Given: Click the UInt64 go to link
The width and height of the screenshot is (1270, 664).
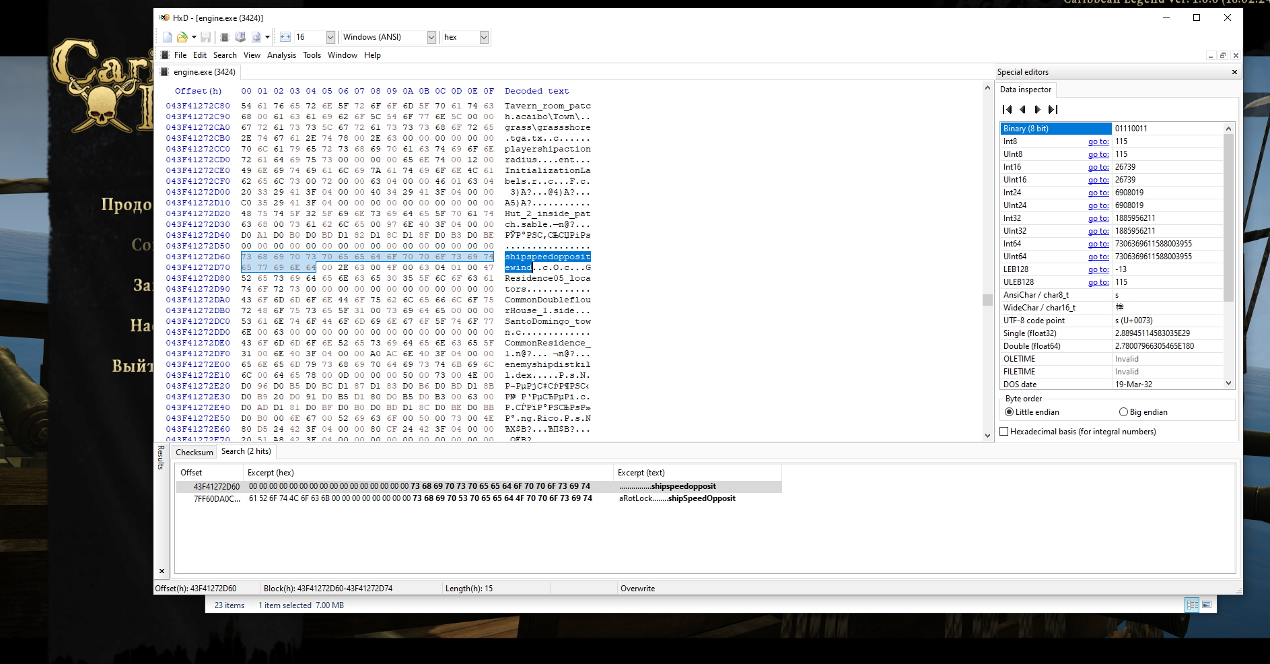Looking at the screenshot, I should click(1098, 257).
